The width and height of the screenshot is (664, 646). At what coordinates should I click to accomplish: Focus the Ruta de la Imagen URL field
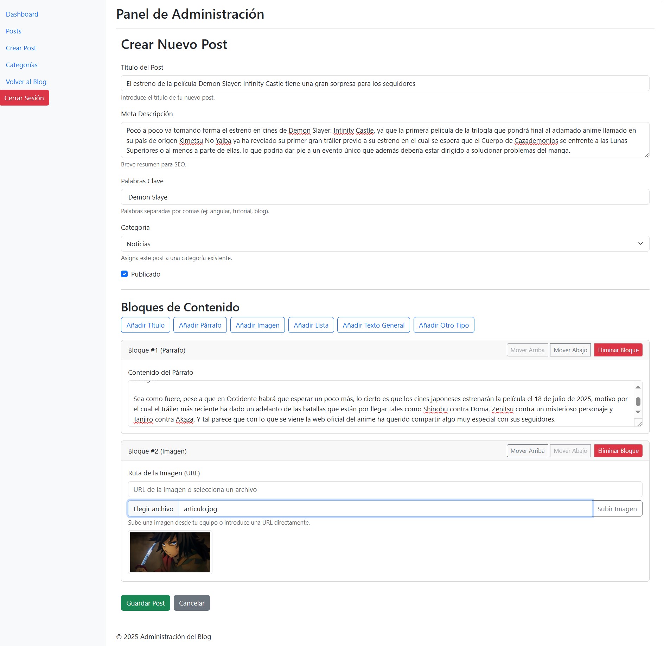click(x=385, y=489)
